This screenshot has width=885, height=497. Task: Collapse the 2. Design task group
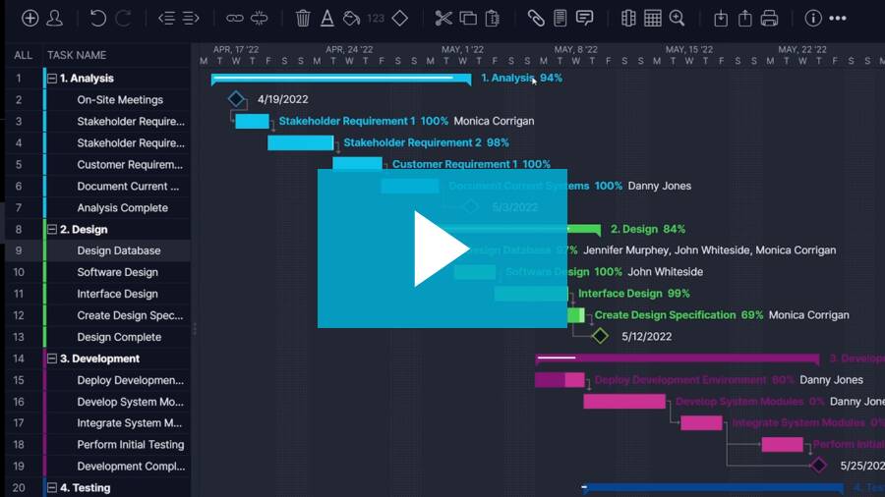point(52,230)
